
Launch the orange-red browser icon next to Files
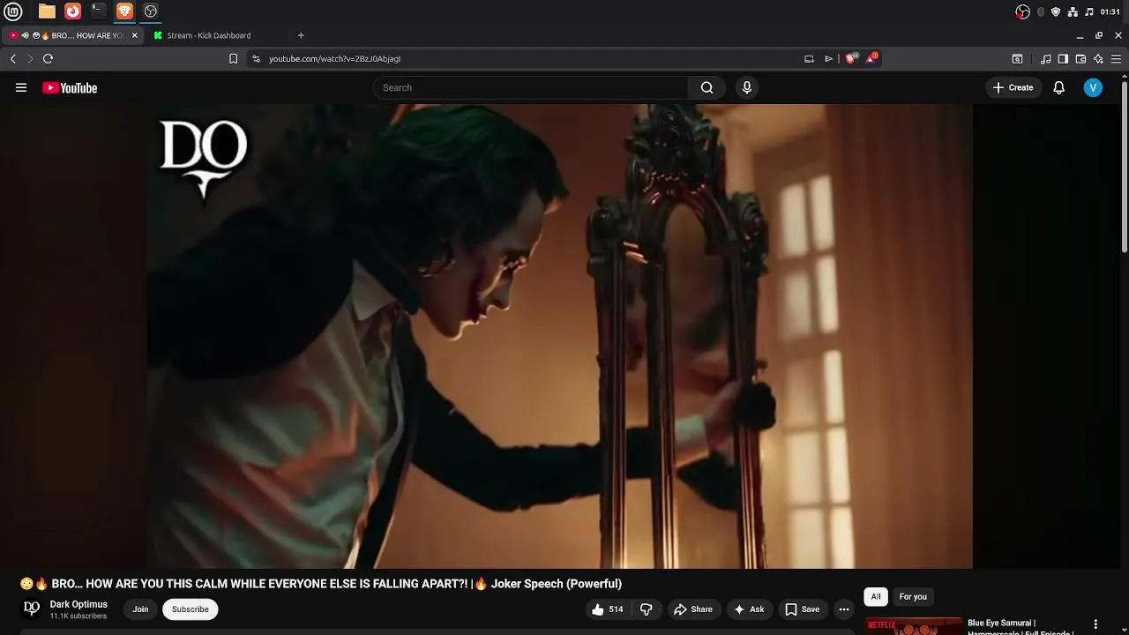73,11
